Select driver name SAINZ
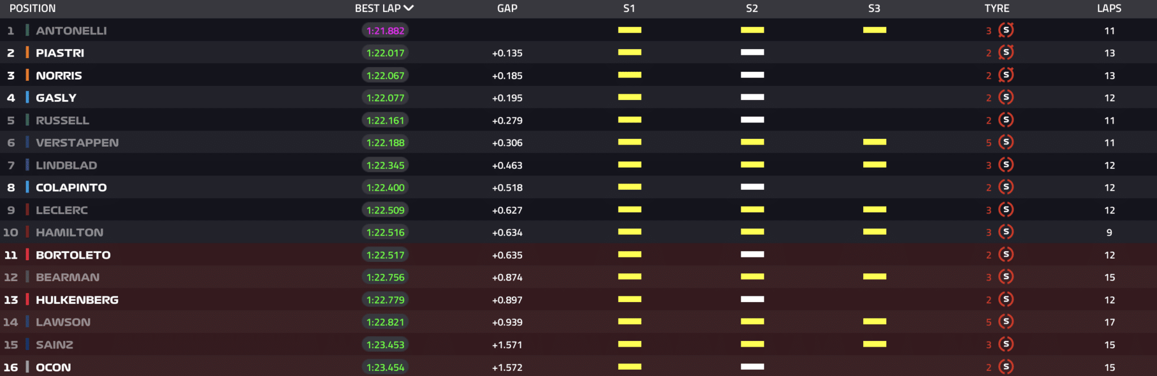Image resolution: width=1157 pixels, height=376 pixels. (x=55, y=345)
